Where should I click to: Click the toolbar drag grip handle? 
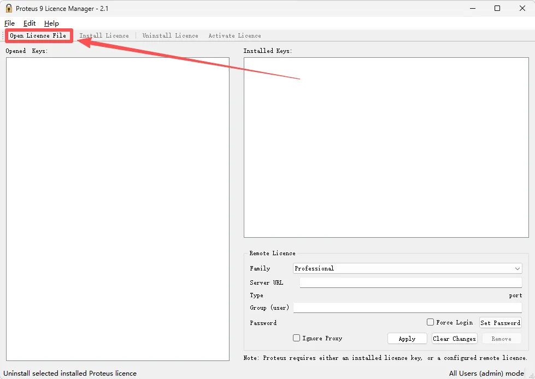click(x=3, y=35)
